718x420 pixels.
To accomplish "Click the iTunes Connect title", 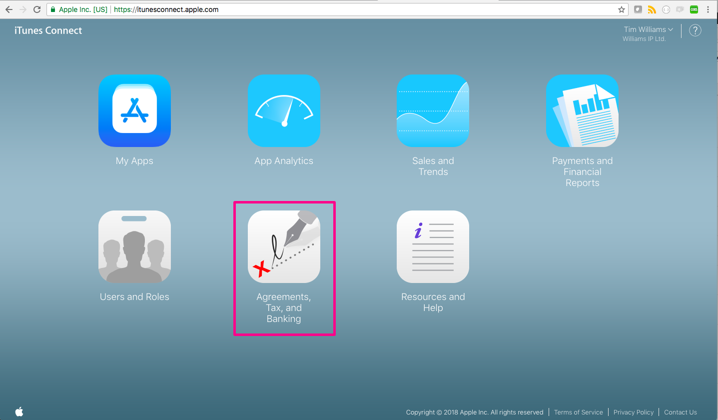I will click(48, 30).
